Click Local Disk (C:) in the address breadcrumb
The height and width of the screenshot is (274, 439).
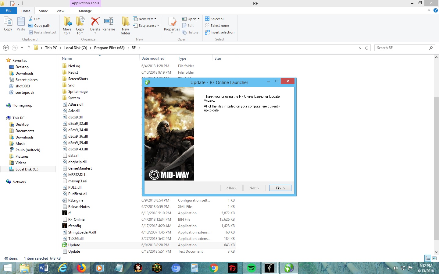(x=76, y=48)
